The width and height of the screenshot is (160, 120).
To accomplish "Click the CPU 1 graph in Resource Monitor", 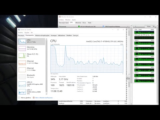I will pyautogui.click(x=144, y=49).
